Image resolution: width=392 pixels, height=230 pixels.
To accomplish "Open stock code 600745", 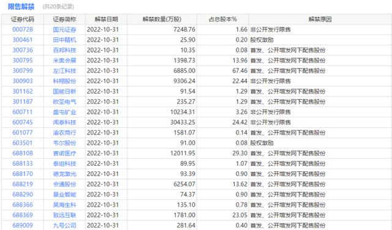I will (23, 122).
